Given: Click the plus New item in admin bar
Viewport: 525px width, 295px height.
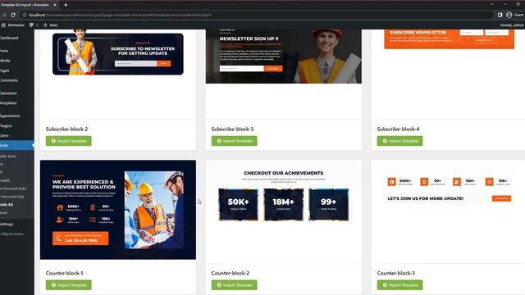Looking at the screenshot, I should pyautogui.click(x=50, y=25).
